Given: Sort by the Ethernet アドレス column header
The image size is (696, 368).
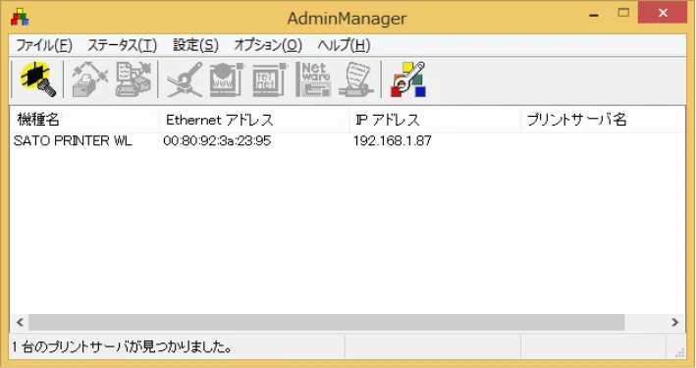Looking at the screenshot, I should [255, 120].
